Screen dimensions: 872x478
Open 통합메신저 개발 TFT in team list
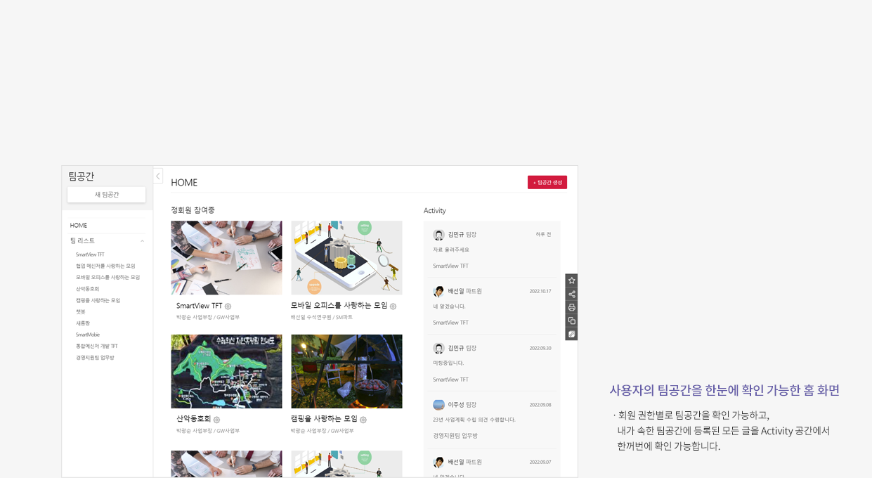coord(97,346)
